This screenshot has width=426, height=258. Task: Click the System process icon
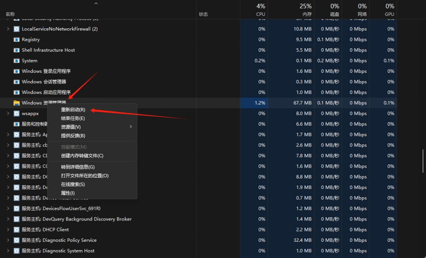(17, 61)
